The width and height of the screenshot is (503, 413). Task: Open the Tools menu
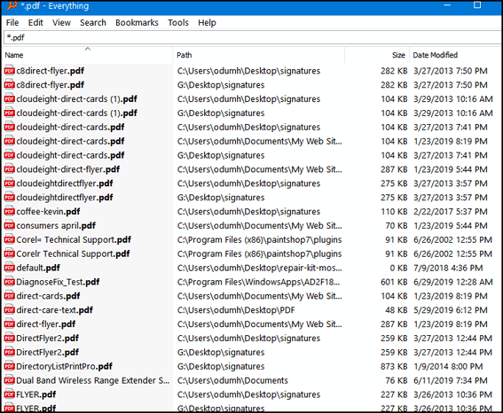pos(178,23)
